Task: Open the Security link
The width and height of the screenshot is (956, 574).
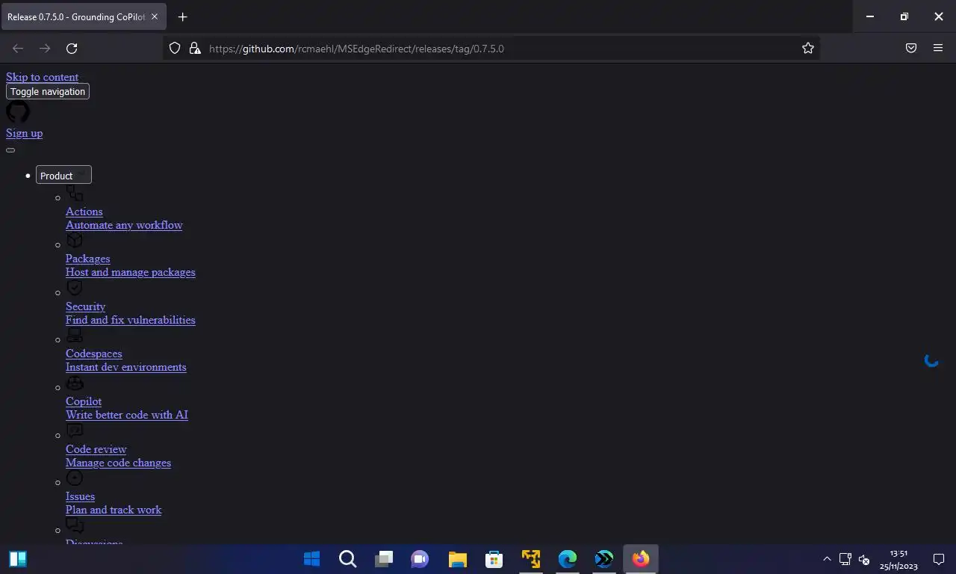Action: [85, 306]
